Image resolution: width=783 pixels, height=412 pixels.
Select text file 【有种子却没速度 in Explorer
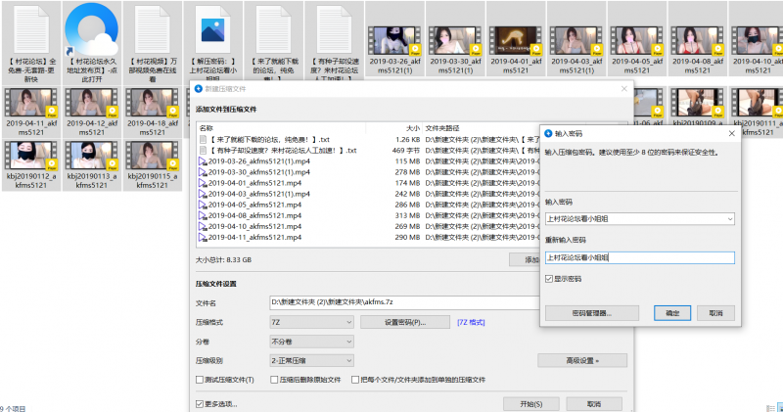334,30
